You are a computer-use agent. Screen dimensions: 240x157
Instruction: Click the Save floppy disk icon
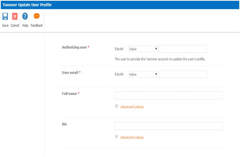pyautogui.click(x=5, y=16)
